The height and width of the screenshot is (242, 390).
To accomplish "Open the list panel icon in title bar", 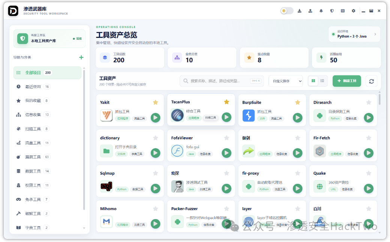I will tap(343, 11).
